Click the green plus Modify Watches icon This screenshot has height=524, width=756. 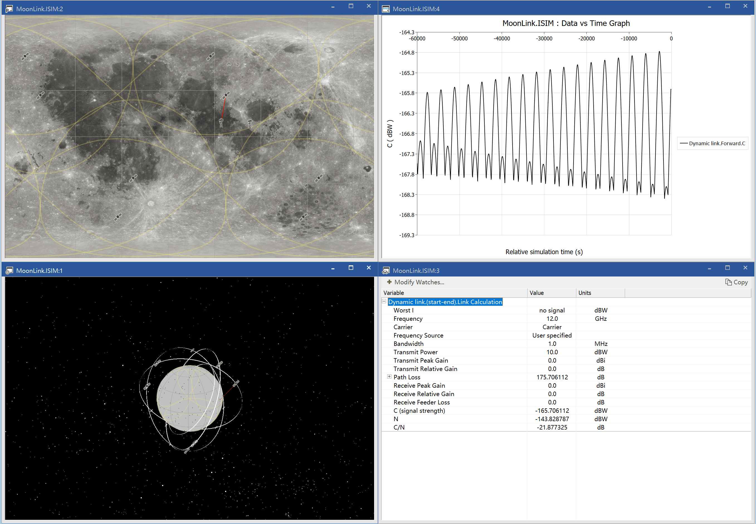[x=389, y=282]
